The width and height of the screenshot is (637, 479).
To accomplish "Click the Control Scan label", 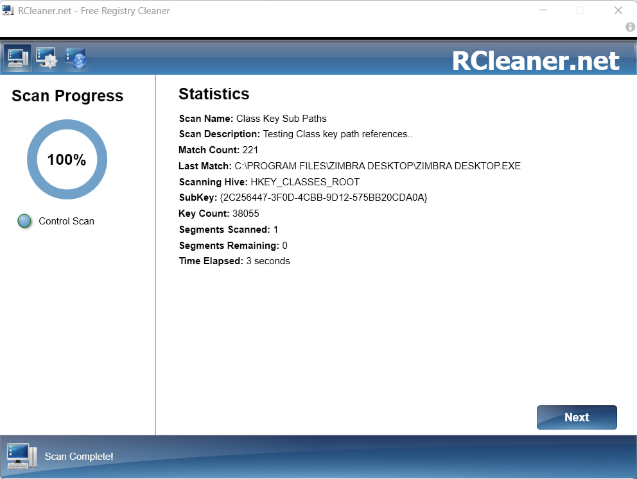I will click(x=67, y=221).
